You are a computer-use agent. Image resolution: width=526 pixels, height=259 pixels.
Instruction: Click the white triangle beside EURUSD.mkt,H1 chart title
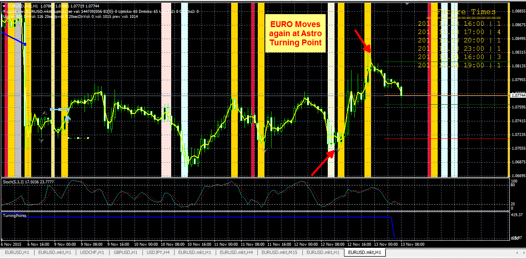[4, 7]
